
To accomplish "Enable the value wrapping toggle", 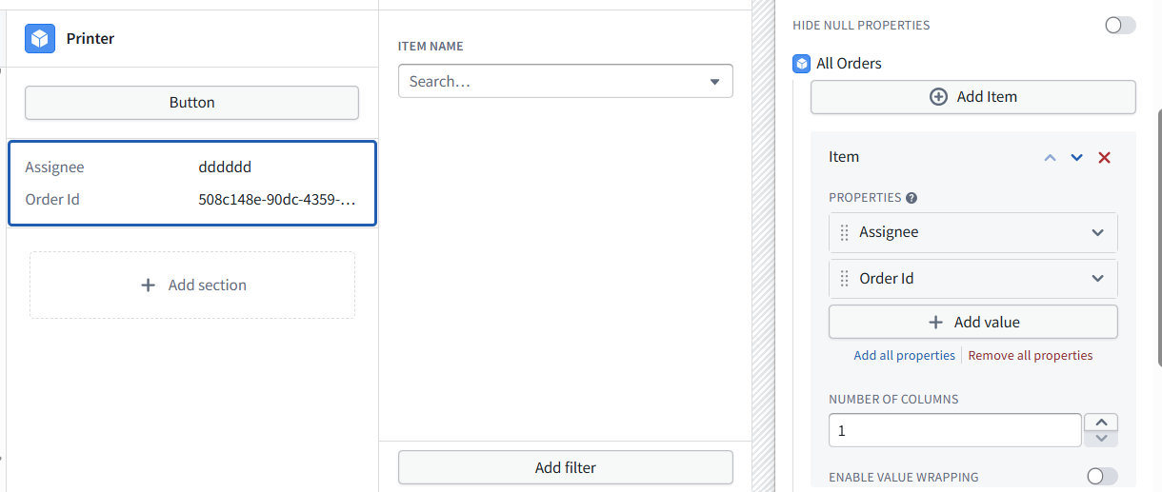I will pos(1102,476).
